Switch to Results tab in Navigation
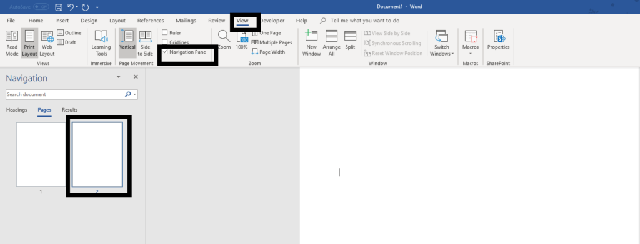The image size is (640, 244). pos(70,110)
